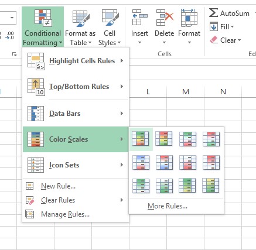Open Top/Bottom Rules submenu

pyautogui.click(x=76, y=87)
